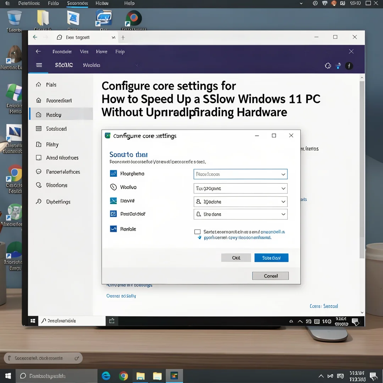The height and width of the screenshot is (383, 383).
Task: Open the Help menu in top menu bar
Action: [x=129, y=3]
